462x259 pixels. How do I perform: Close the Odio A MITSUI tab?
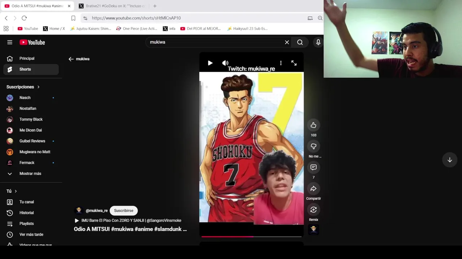pyautogui.click(x=69, y=6)
